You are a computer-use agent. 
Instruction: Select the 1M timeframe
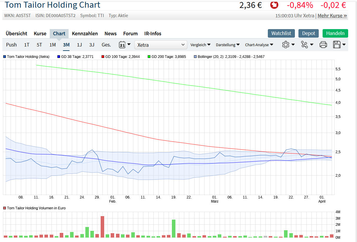click(53, 45)
